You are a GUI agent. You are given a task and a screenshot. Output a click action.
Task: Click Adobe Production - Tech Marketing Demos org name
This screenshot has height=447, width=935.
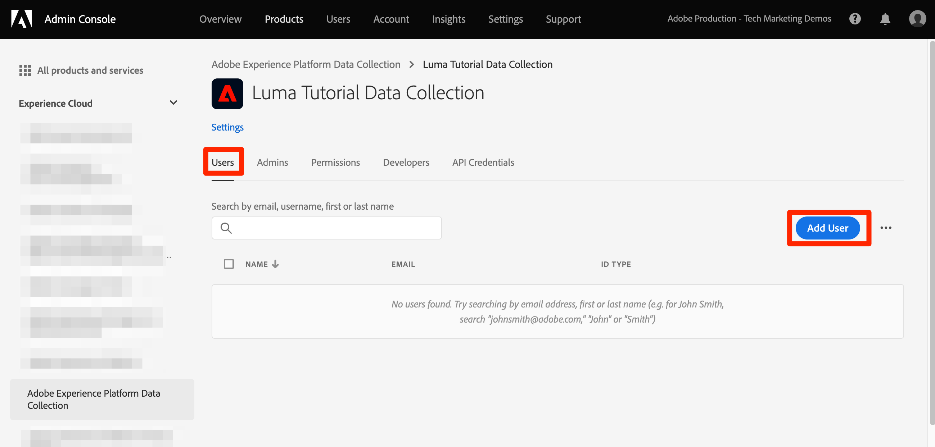coord(749,18)
